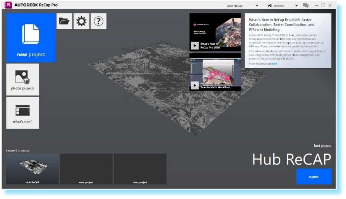Image resolution: width=346 pixels, height=199 pixels.
Task: Click the Hub ReCAP last project title
Action: [292, 159]
